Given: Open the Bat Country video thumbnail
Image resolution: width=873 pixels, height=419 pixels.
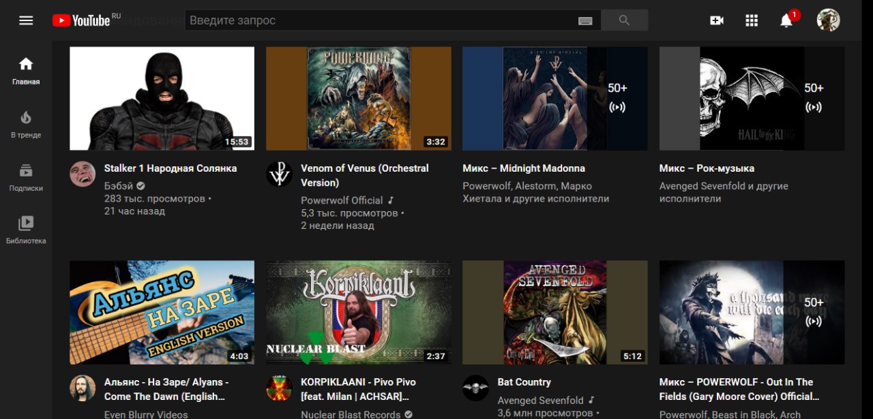Looking at the screenshot, I should point(555,312).
